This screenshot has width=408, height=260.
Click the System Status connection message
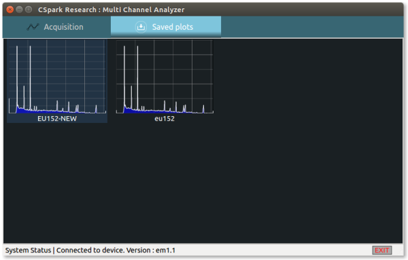(90, 250)
